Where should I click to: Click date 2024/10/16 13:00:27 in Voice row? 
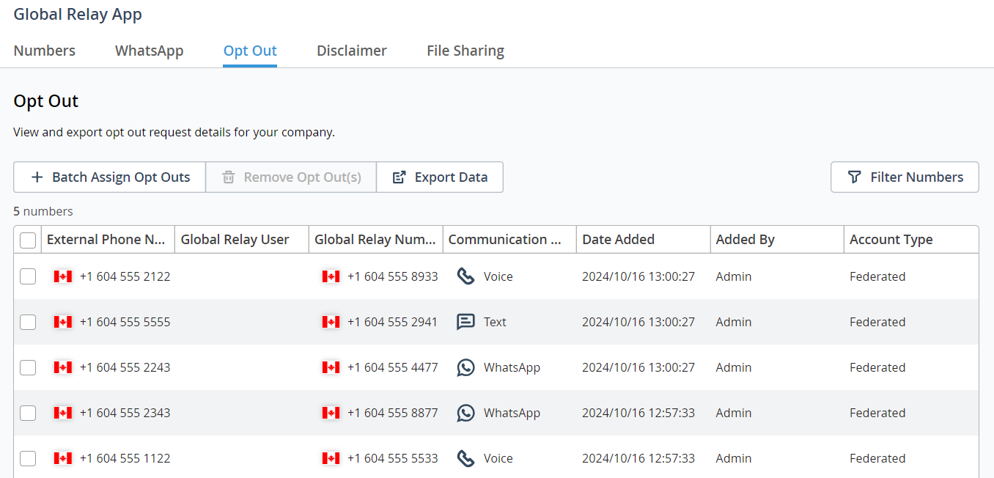point(638,276)
